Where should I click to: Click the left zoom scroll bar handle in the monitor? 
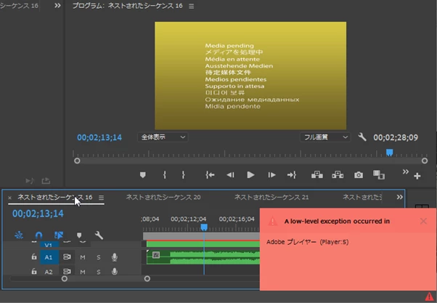tap(77, 161)
